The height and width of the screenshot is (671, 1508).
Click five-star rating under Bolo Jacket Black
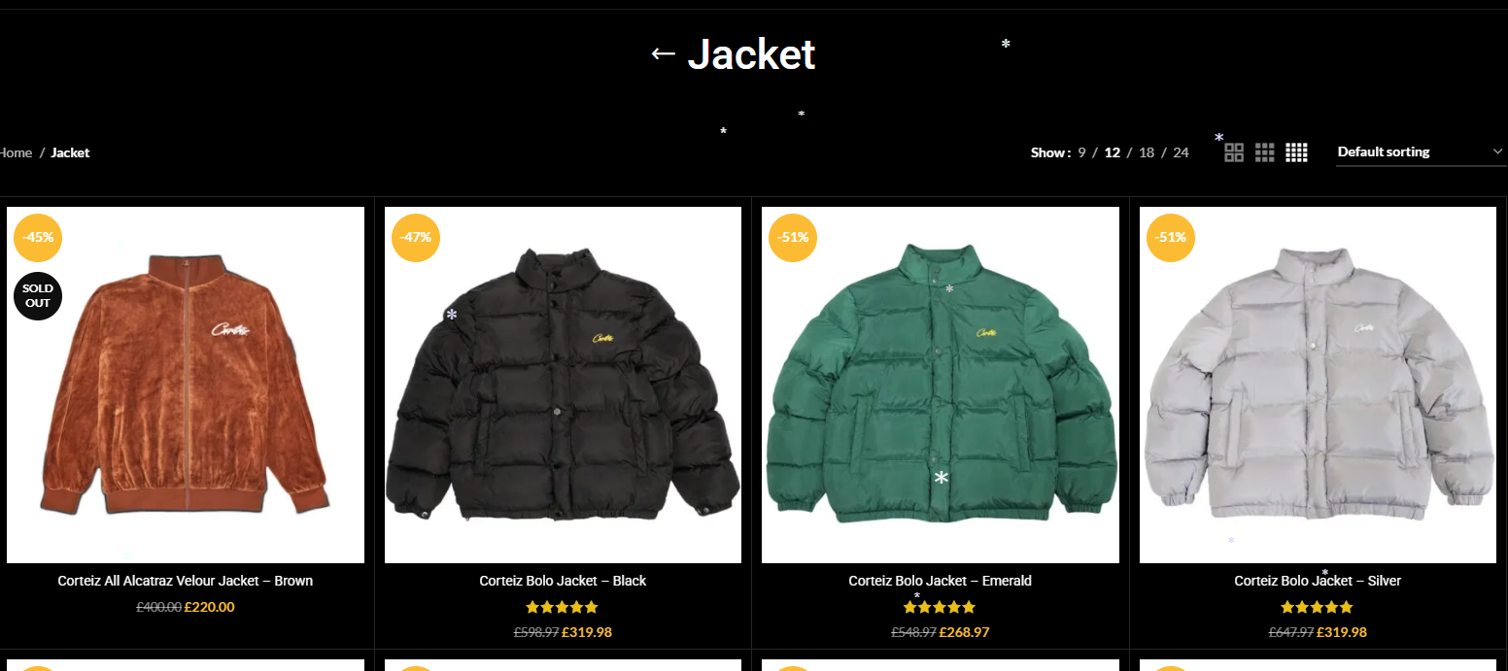click(563, 608)
